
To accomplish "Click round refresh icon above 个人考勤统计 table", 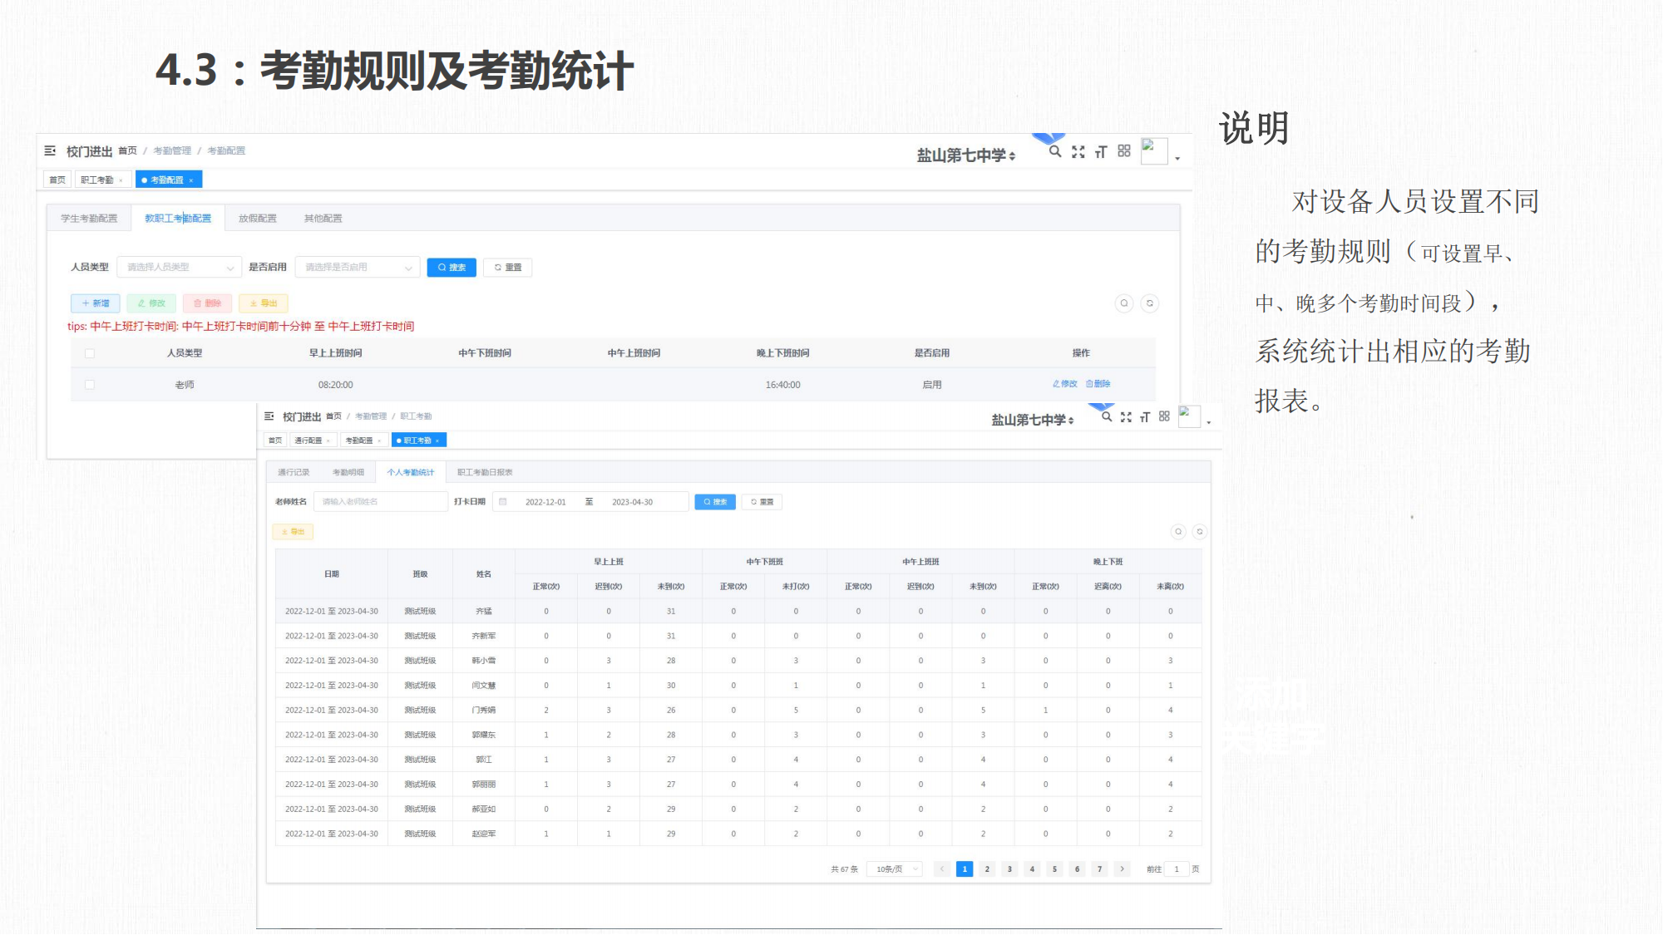I will (x=1200, y=532).
